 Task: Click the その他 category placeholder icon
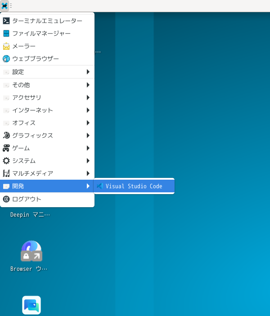6,85
